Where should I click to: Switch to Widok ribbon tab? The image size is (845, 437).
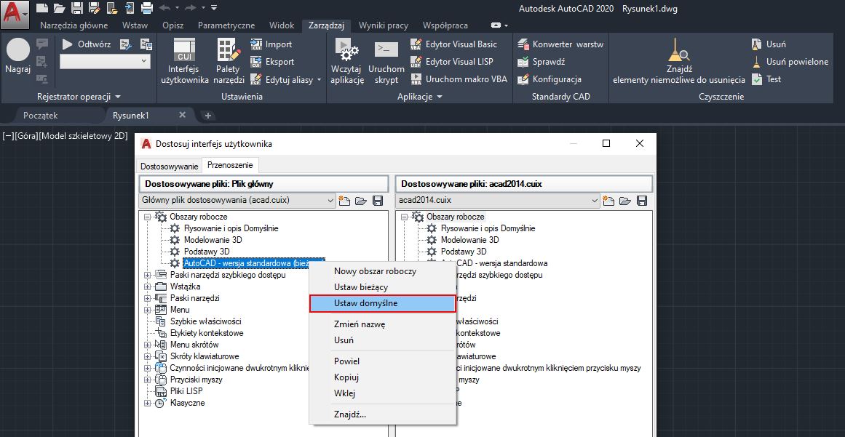point(282,25)
